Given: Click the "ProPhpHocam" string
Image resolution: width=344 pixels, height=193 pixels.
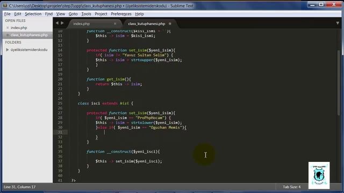Looking at the screenshot, I should click(x=150, y=118).
